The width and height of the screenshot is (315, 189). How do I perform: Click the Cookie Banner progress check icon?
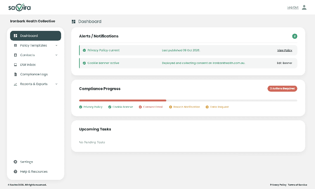(x=110, y=107)
